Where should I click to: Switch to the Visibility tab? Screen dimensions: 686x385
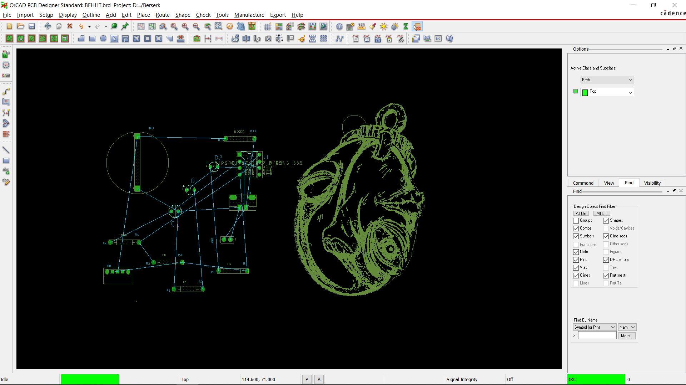click(x=652, y=183)
